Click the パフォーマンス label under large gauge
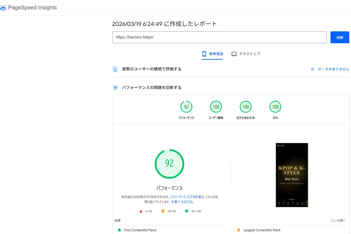351x234 pixels. [169, 188]
